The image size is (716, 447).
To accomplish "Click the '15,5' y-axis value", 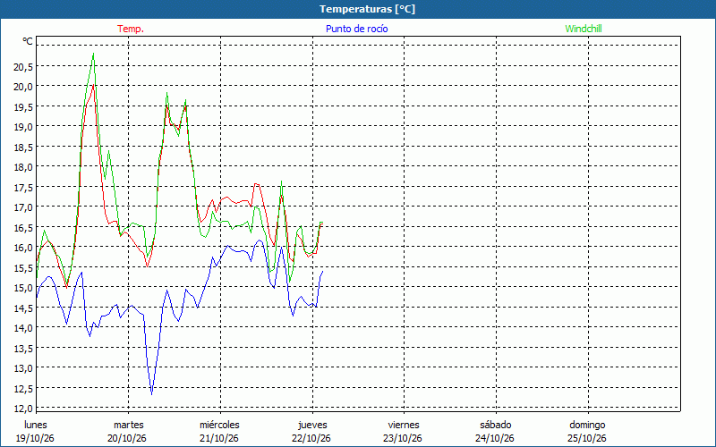I will coord(23,267).
